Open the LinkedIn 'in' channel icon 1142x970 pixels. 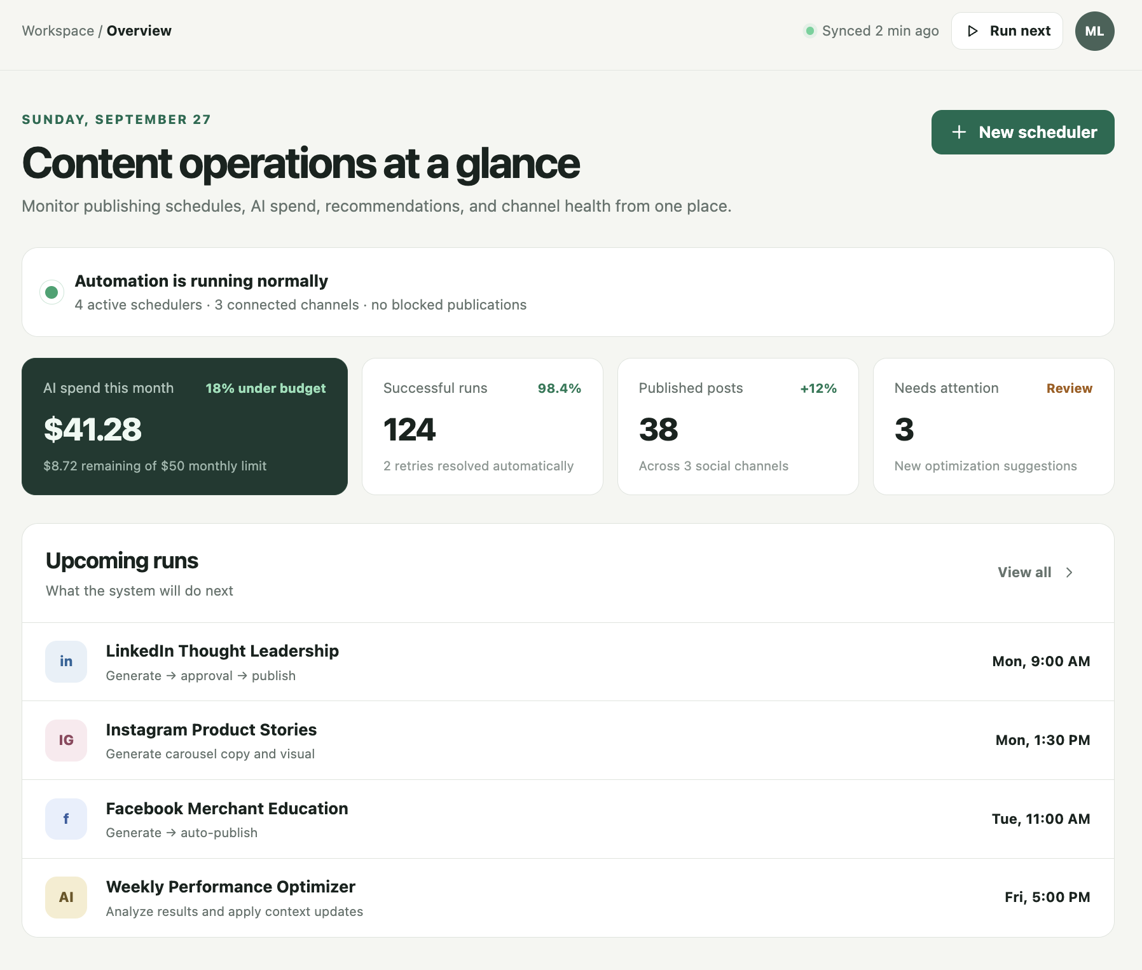coord(66,662)
